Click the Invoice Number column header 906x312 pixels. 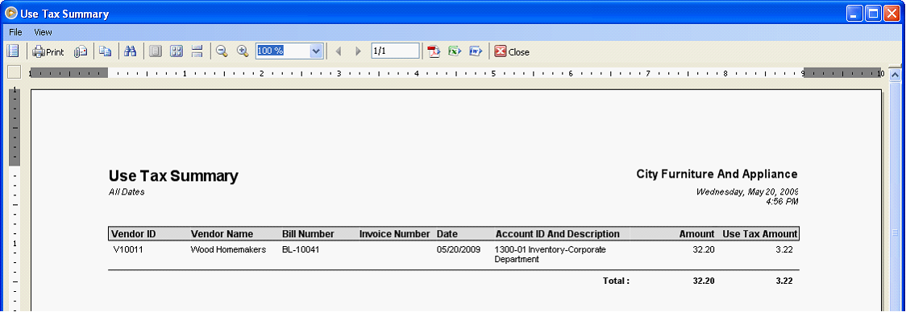click(395, 233)
